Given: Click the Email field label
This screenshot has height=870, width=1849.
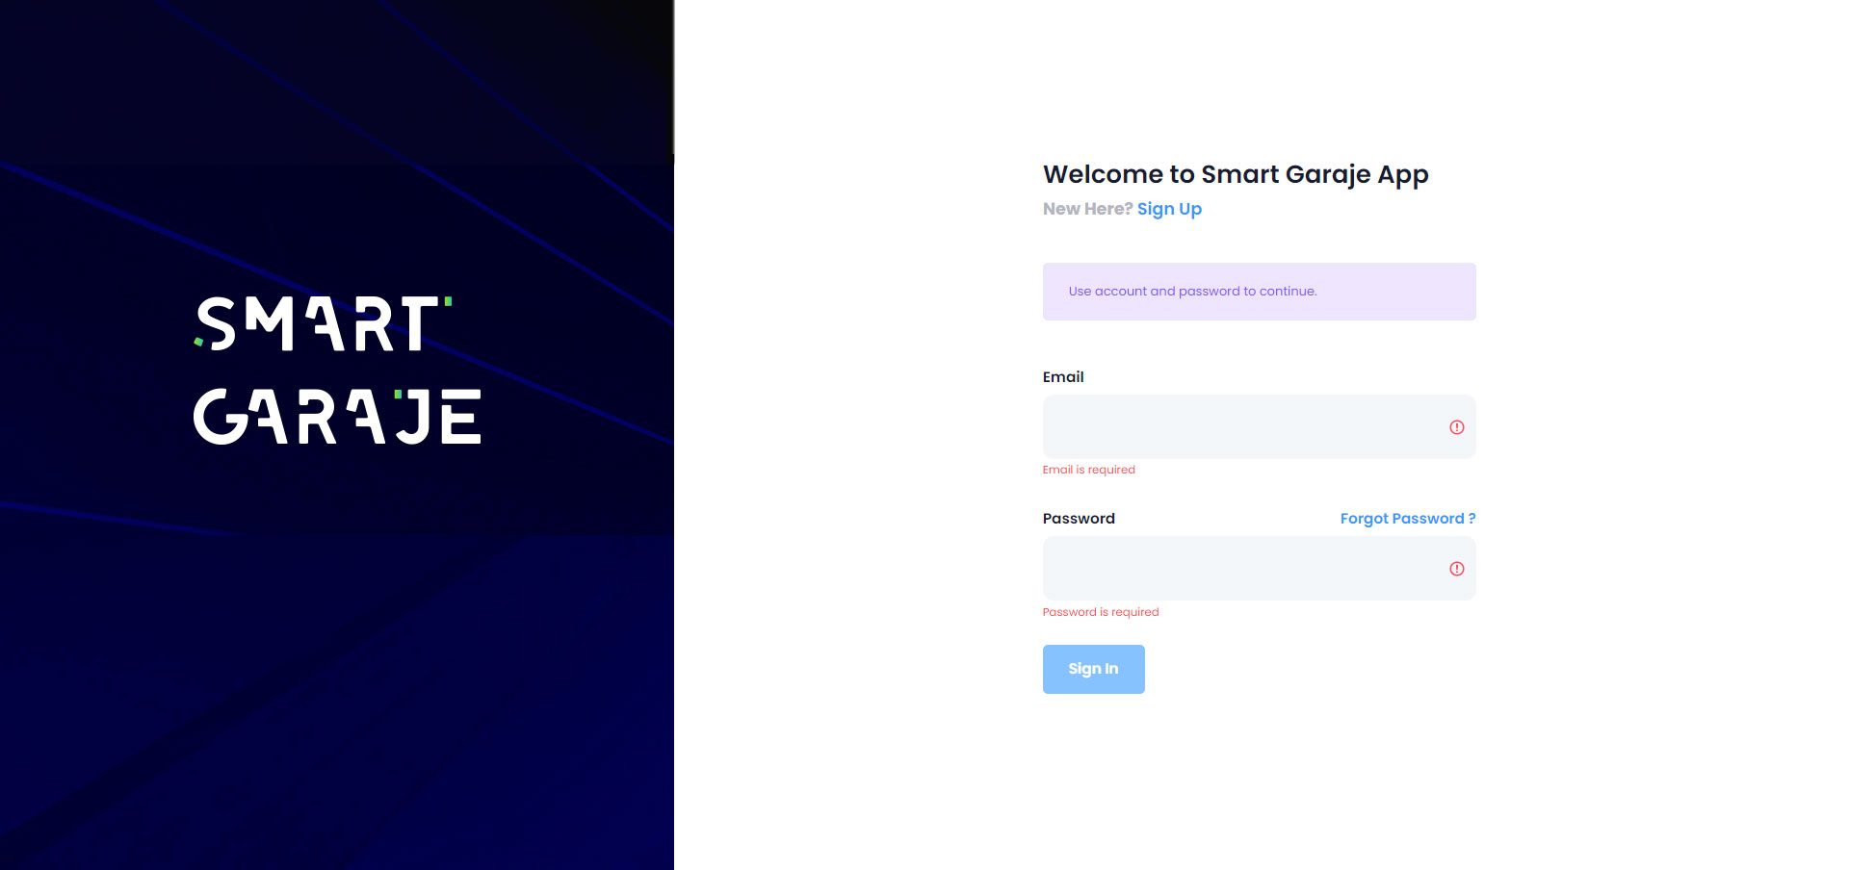Looking at the screenshot, I should coord(1063,377).
